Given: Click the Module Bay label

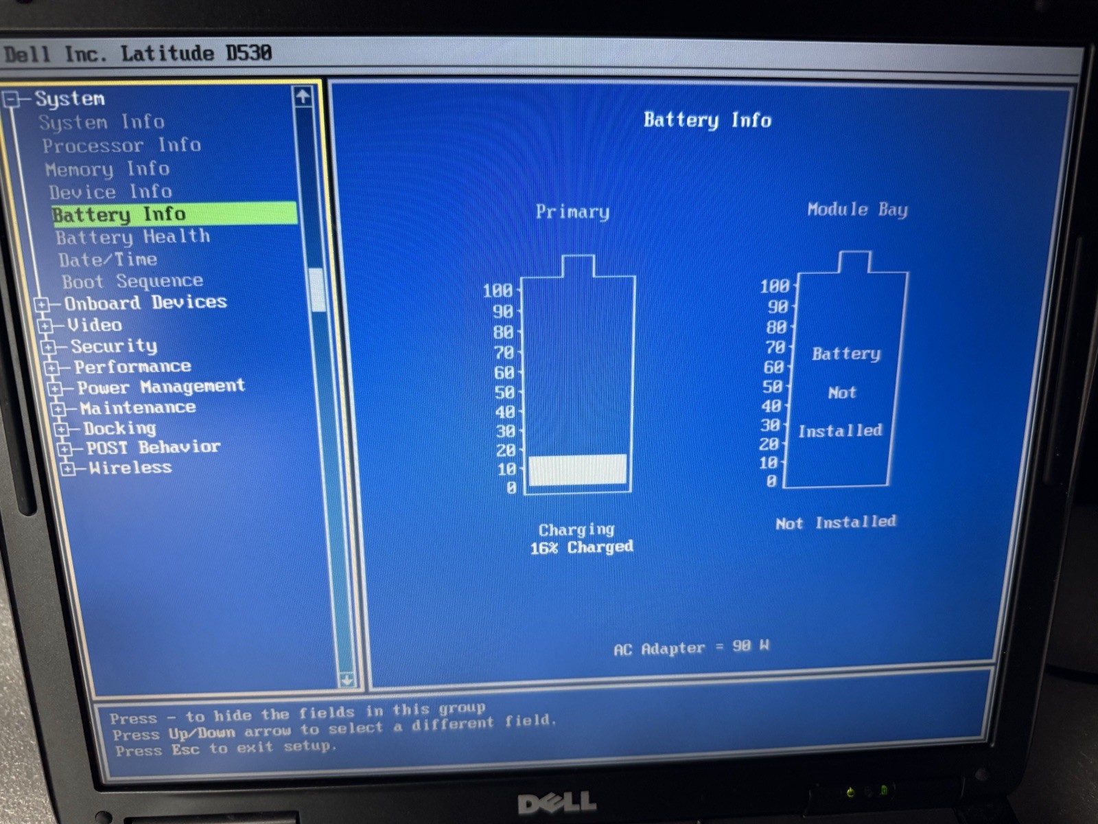Looking at the screenshot, I should tap(857, 209).
